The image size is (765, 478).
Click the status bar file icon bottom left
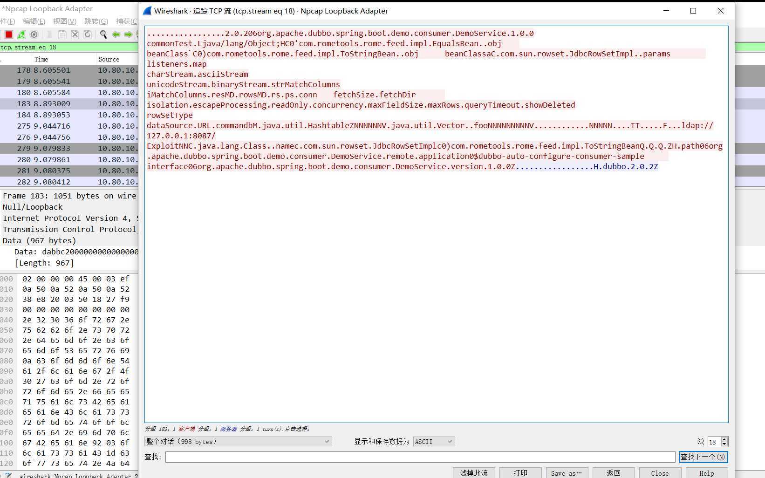[8, 475]
